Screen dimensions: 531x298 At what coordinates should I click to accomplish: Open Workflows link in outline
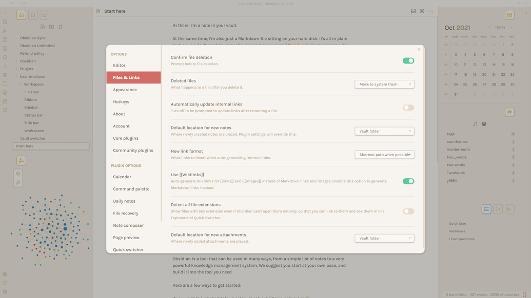(457, 231)
